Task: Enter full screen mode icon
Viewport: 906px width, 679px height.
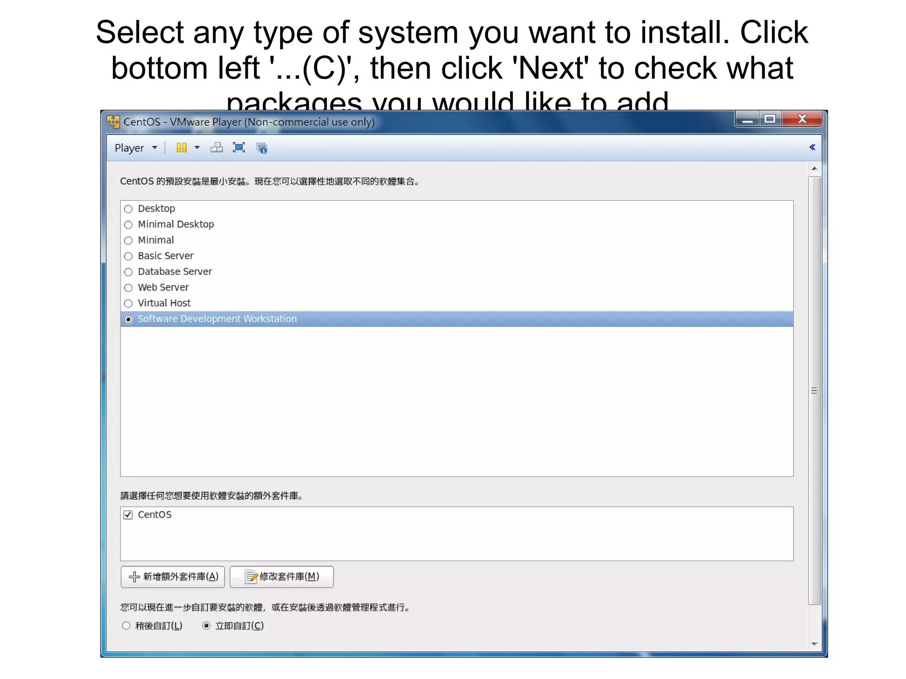Action: [x=239, y=148]
